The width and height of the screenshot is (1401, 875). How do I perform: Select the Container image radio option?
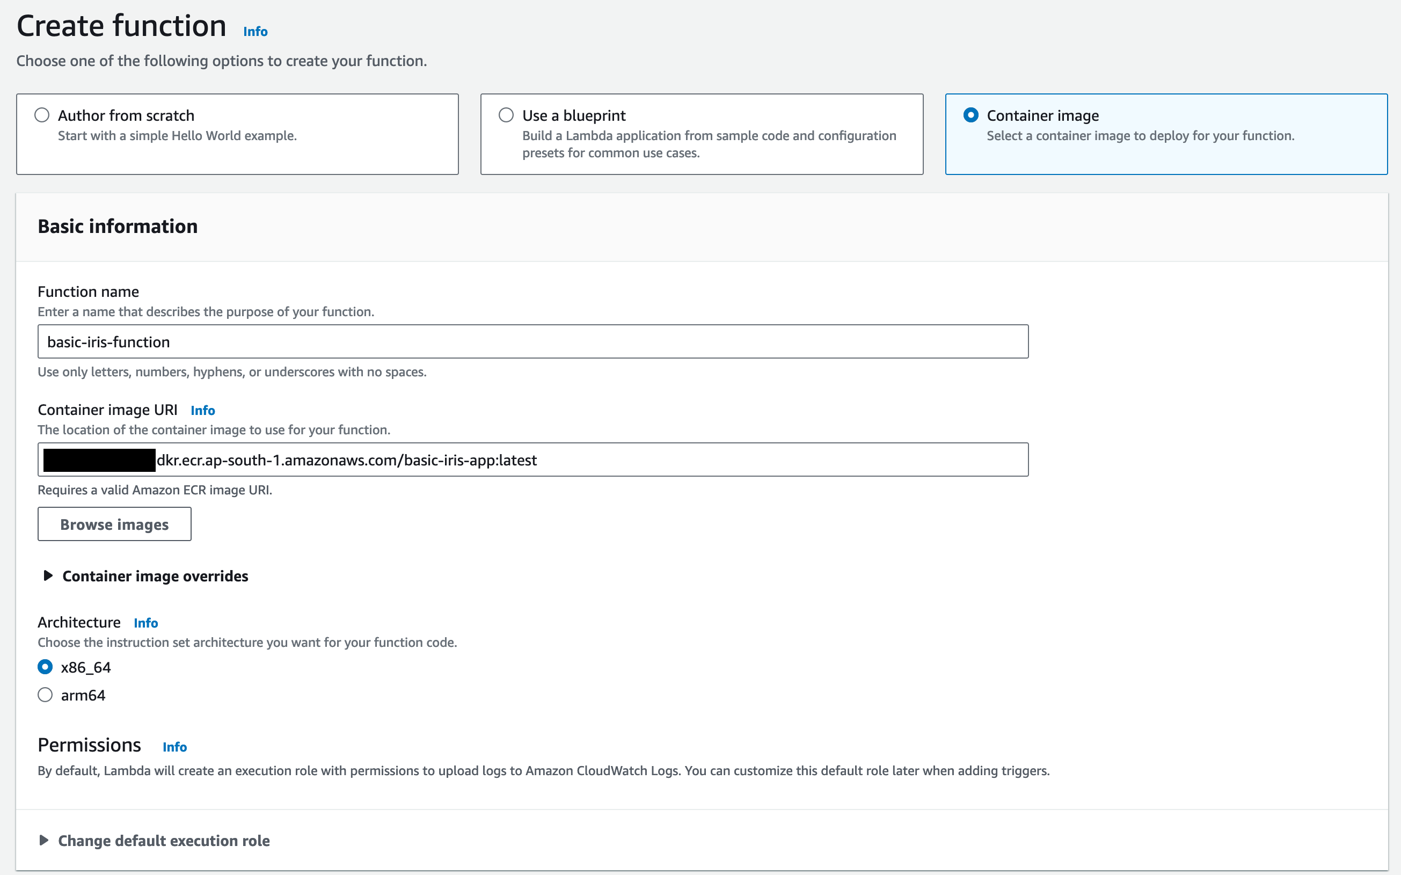[x=971, y=115]
